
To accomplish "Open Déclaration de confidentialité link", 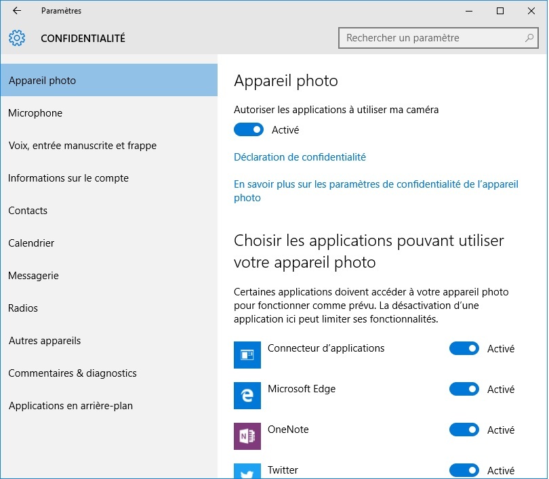I will tap(300, 157).
